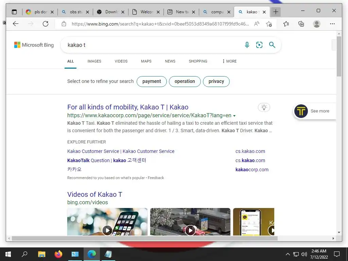348x261 pixels.
Task: Click the lightbulb insights icon beside result
Action: [x=264, y=107]
